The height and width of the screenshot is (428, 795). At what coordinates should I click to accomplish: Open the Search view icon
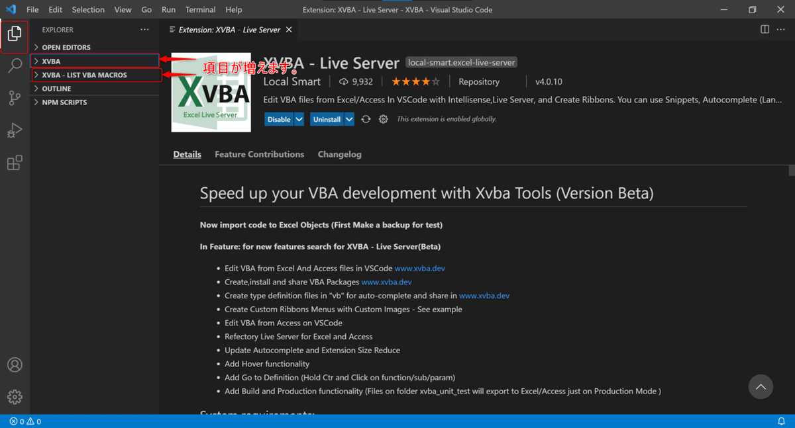(15, 65)
